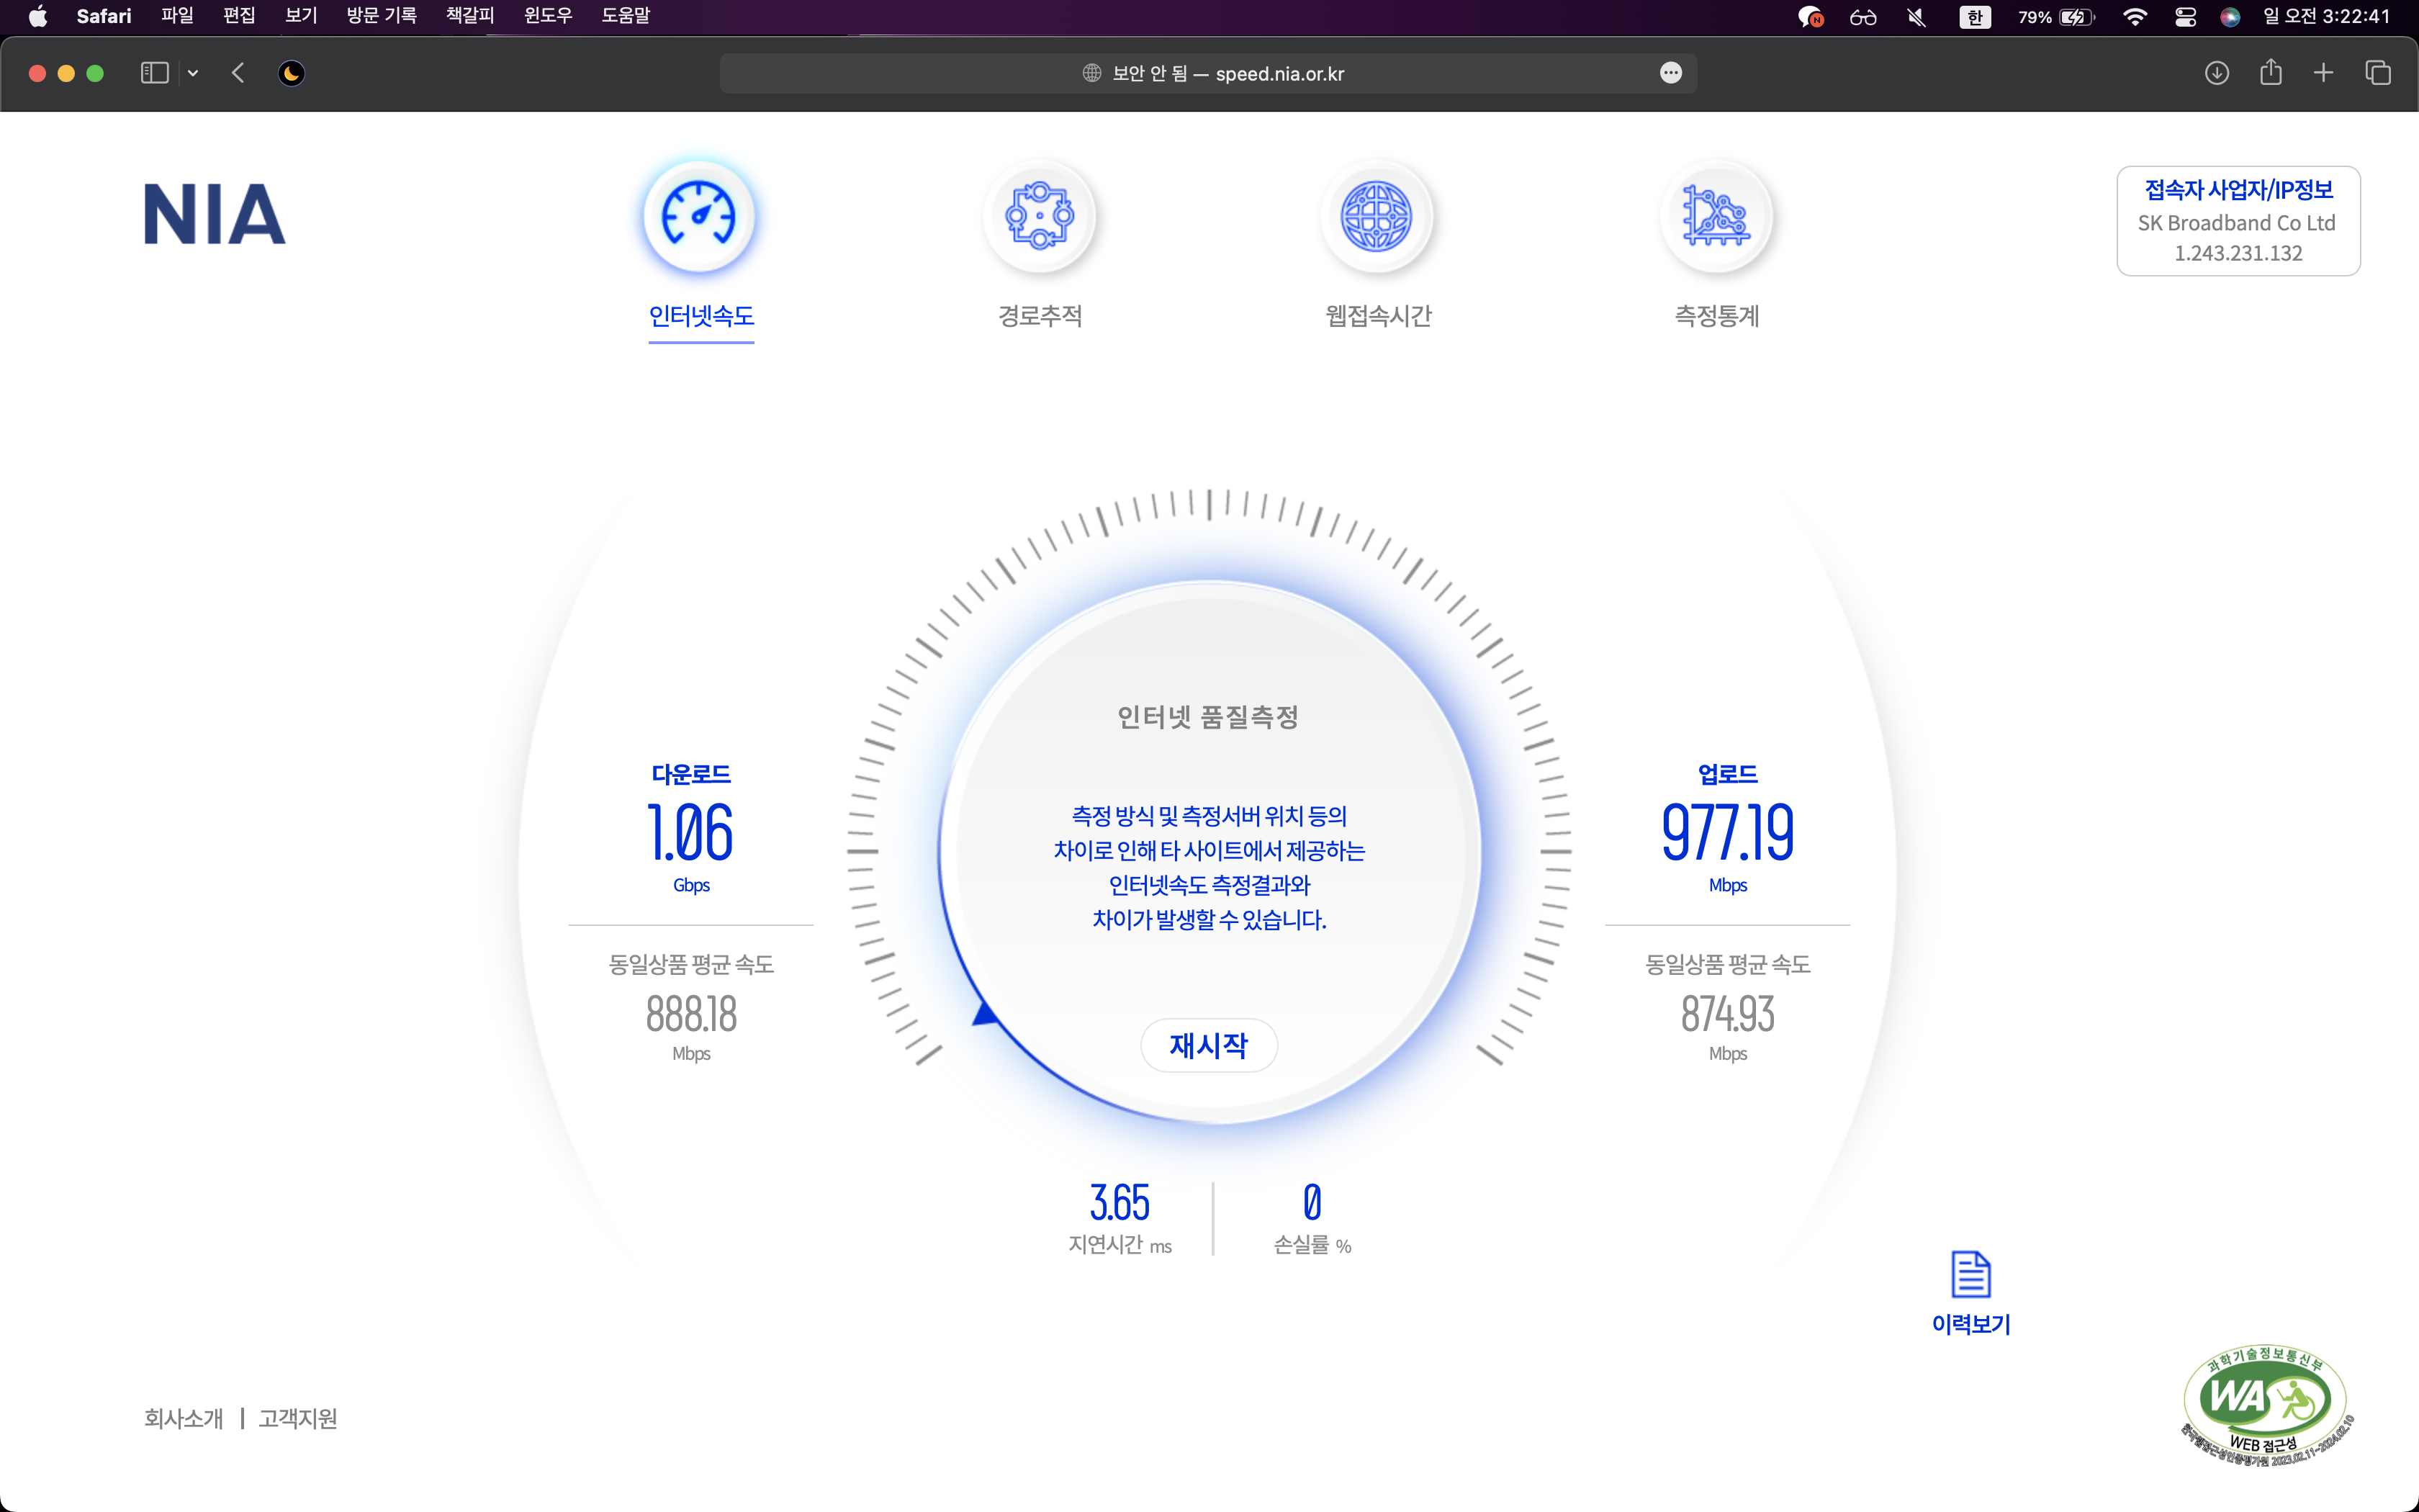The width and height of the screenshot is (2419, 1512).
Task: Switch Korean input source indicator
Action: tap(1976, 16)
